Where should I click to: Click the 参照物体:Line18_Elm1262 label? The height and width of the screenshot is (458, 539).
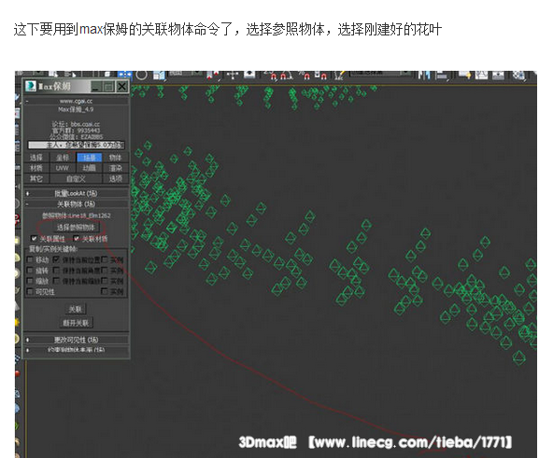(x=77, y=215)
